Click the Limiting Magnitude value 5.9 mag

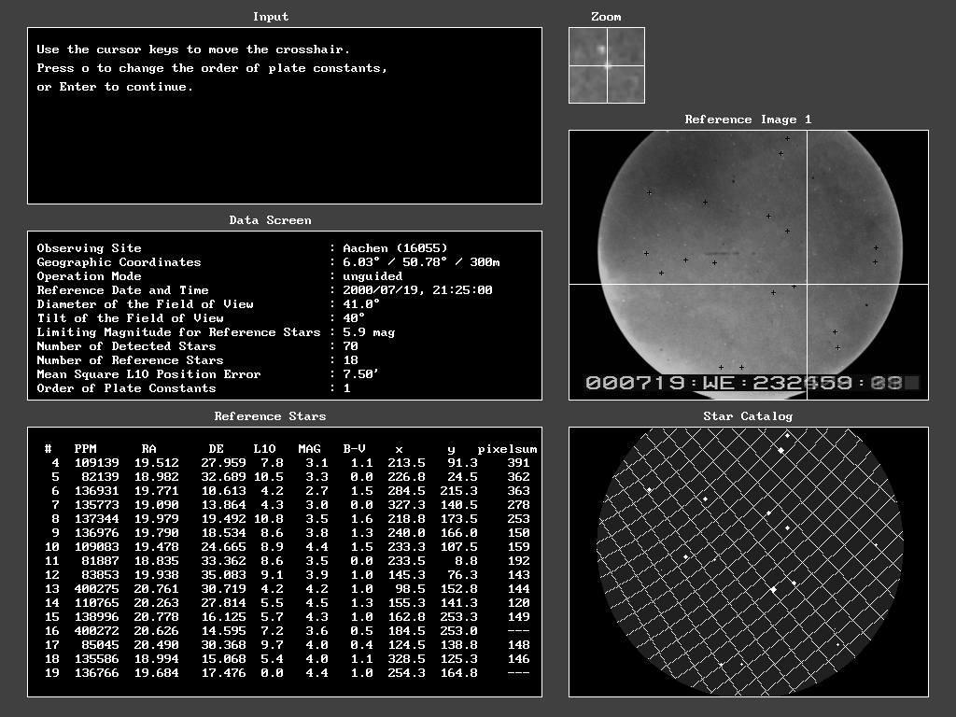coord(369,332)
